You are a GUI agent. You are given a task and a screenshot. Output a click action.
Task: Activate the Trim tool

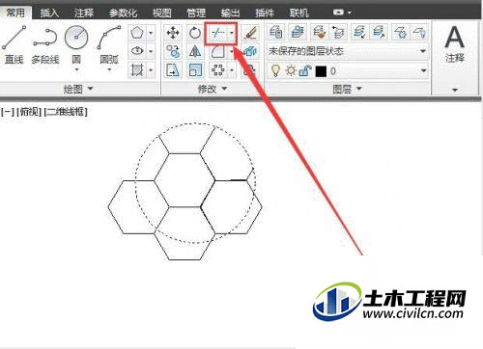click(x=217, y=33)
